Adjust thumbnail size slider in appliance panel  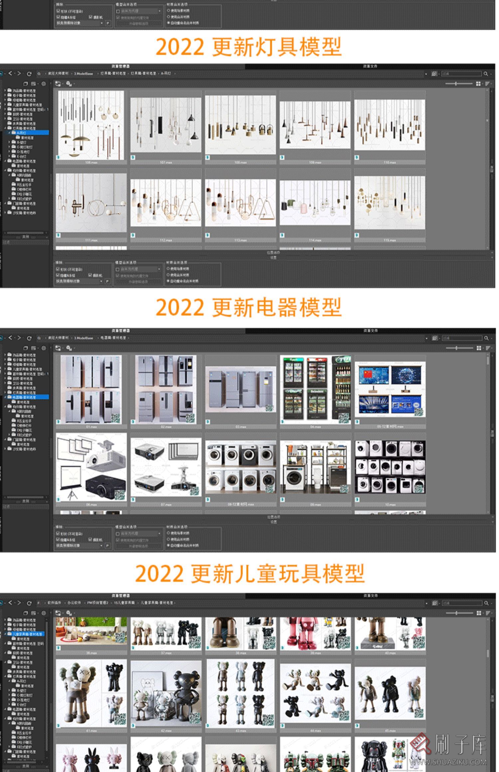click(x=459, y=348)
